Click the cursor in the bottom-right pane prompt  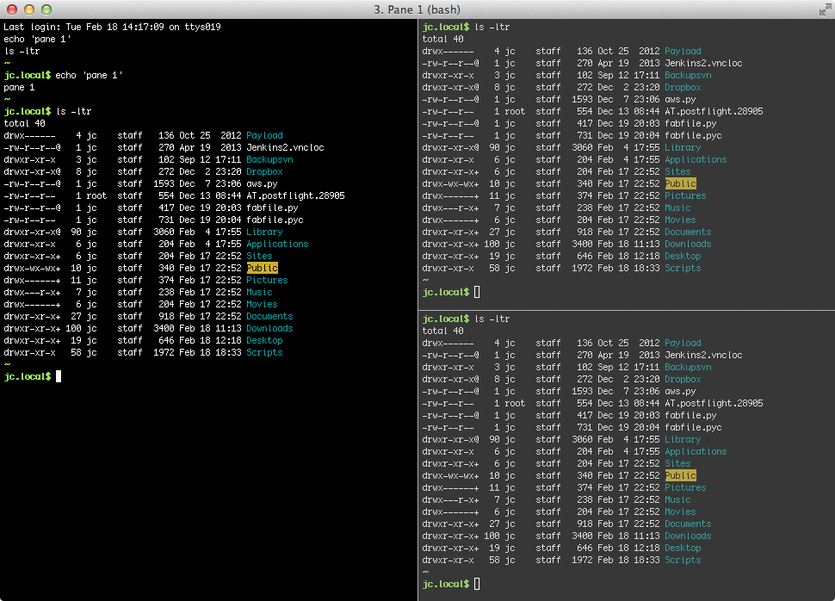(x=477, y=584)
